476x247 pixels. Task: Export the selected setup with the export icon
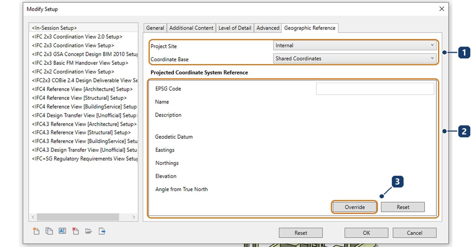coord(102,231)
